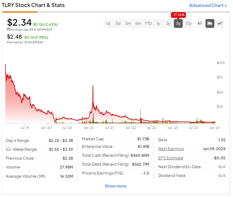Click the $0.14 (5.98%) pre-market change

(36, 37)
